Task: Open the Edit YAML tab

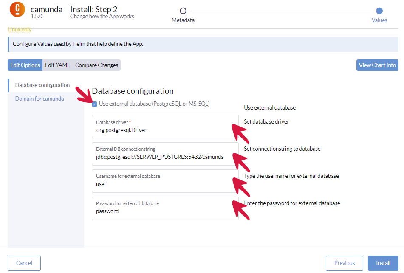Action: pyautogui.click(x=57, y=65)
